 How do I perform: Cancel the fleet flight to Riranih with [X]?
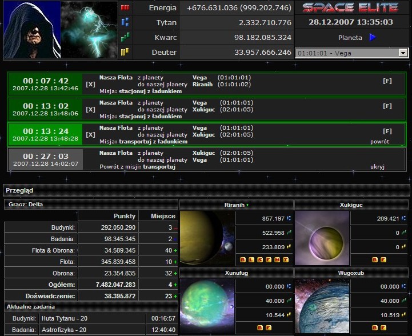[90, 84]
